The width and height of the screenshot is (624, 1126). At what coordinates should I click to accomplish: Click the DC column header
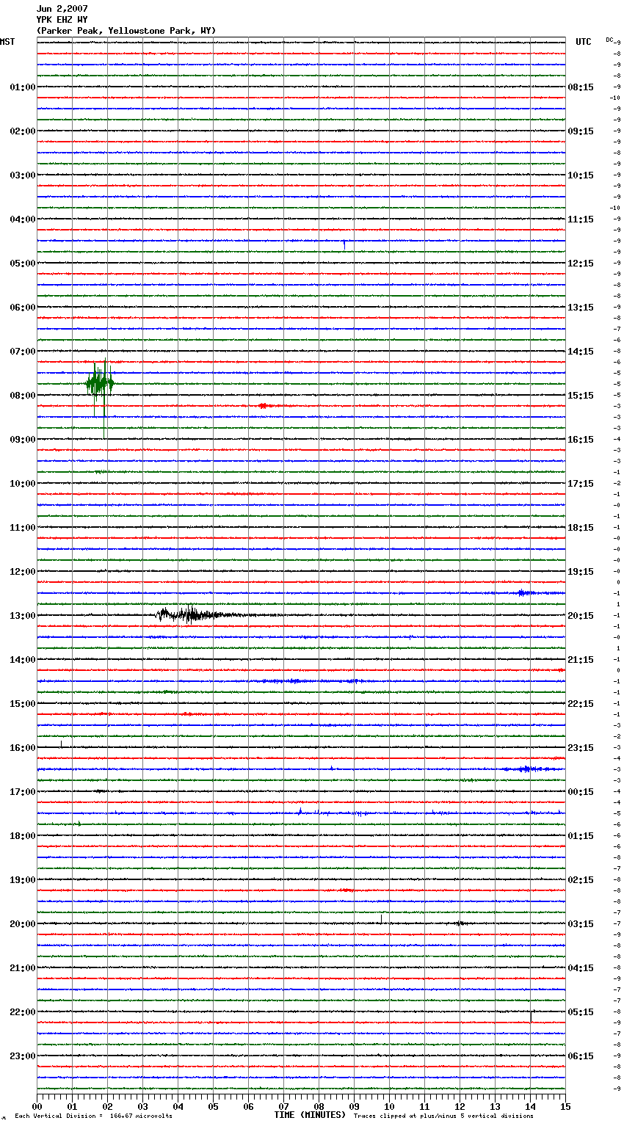click(x=609, y=40)
